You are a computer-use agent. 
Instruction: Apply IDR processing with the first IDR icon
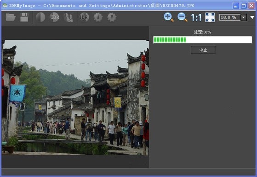coord(54,17)
